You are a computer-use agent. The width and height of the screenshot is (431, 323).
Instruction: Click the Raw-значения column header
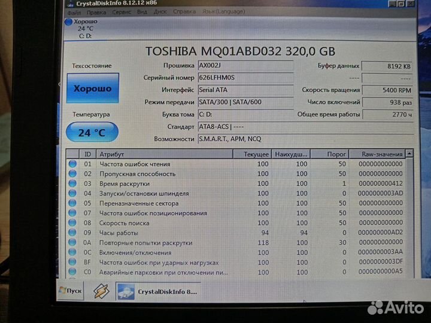377,154
